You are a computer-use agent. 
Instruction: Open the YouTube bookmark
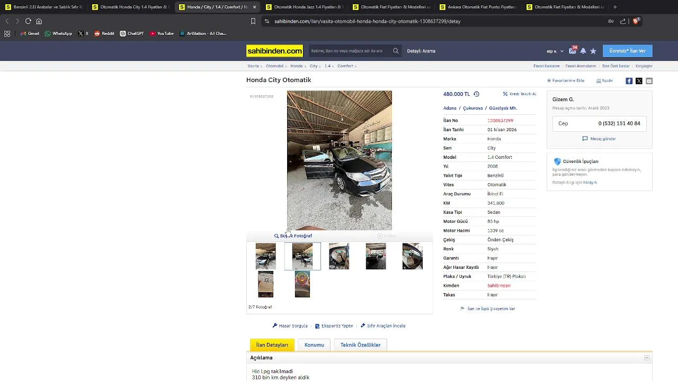pyautogui.click(x=162, y=33)
